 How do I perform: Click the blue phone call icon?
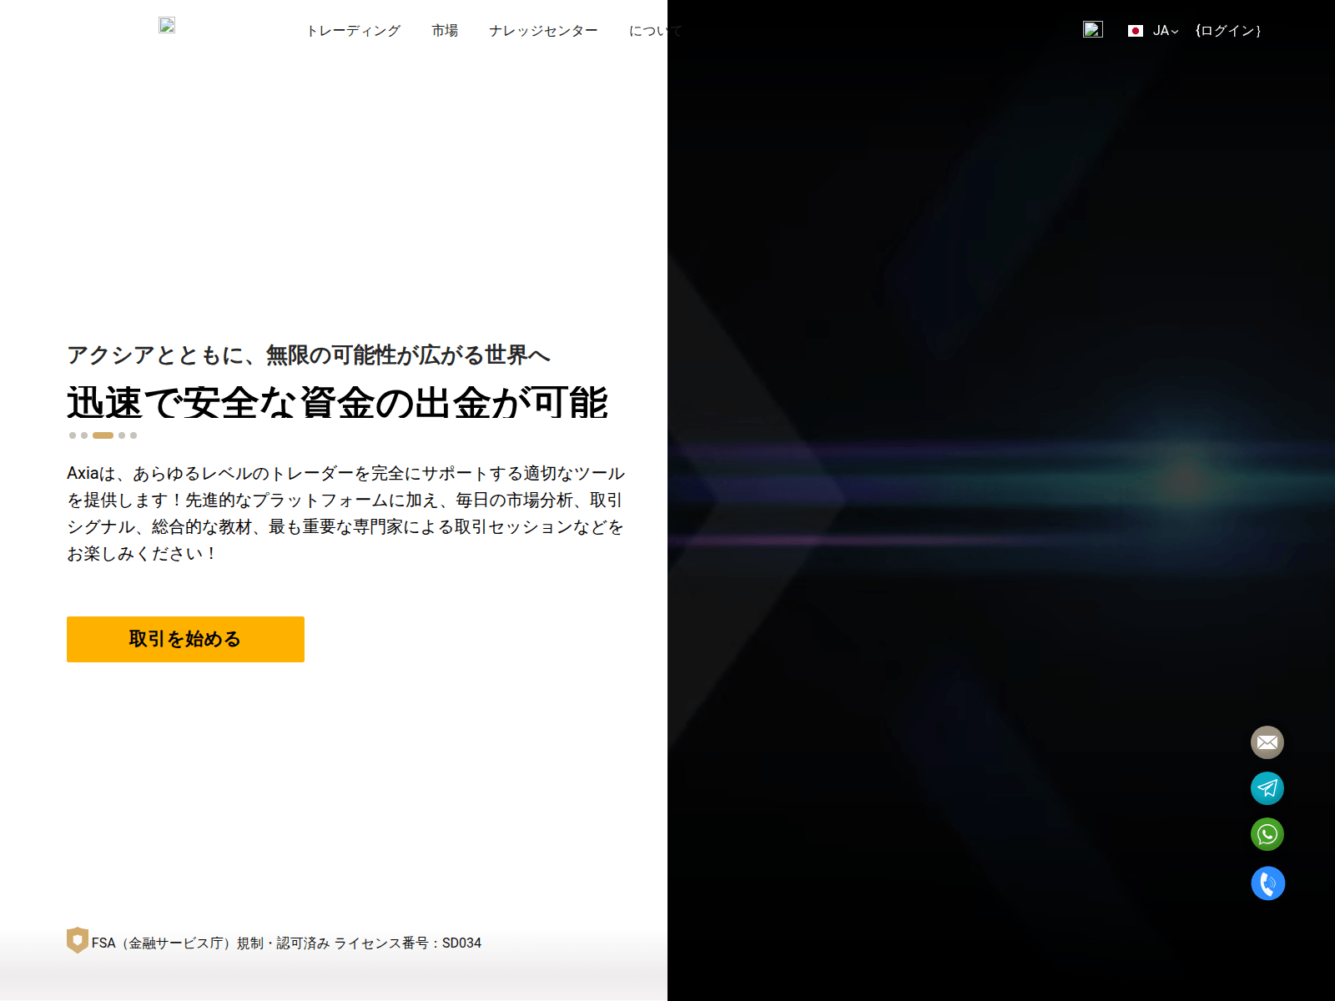click(1268, 883)
